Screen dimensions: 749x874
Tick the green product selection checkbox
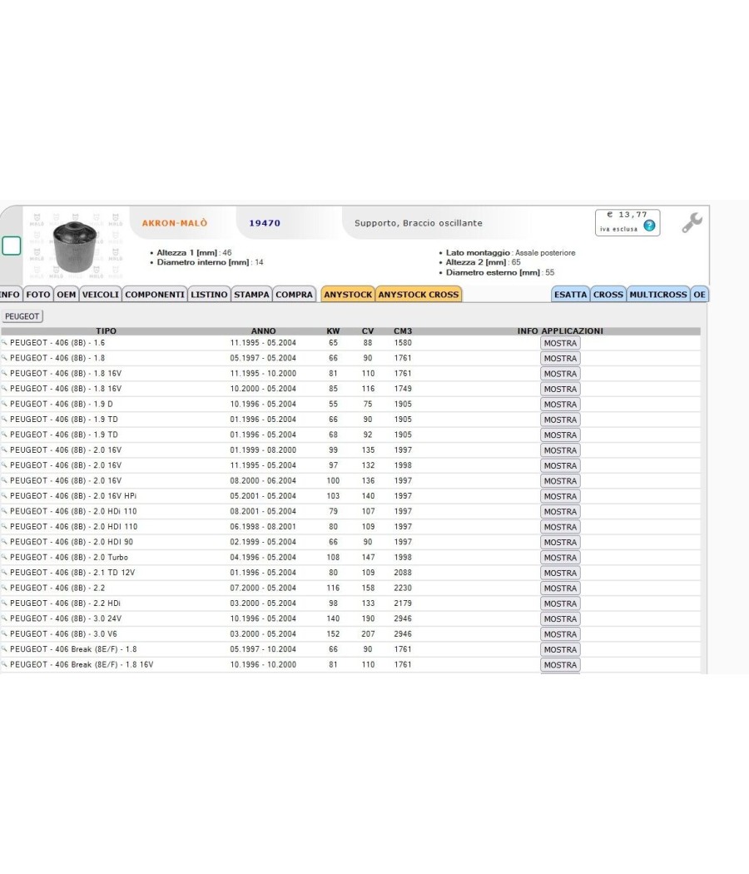point(12,246)
